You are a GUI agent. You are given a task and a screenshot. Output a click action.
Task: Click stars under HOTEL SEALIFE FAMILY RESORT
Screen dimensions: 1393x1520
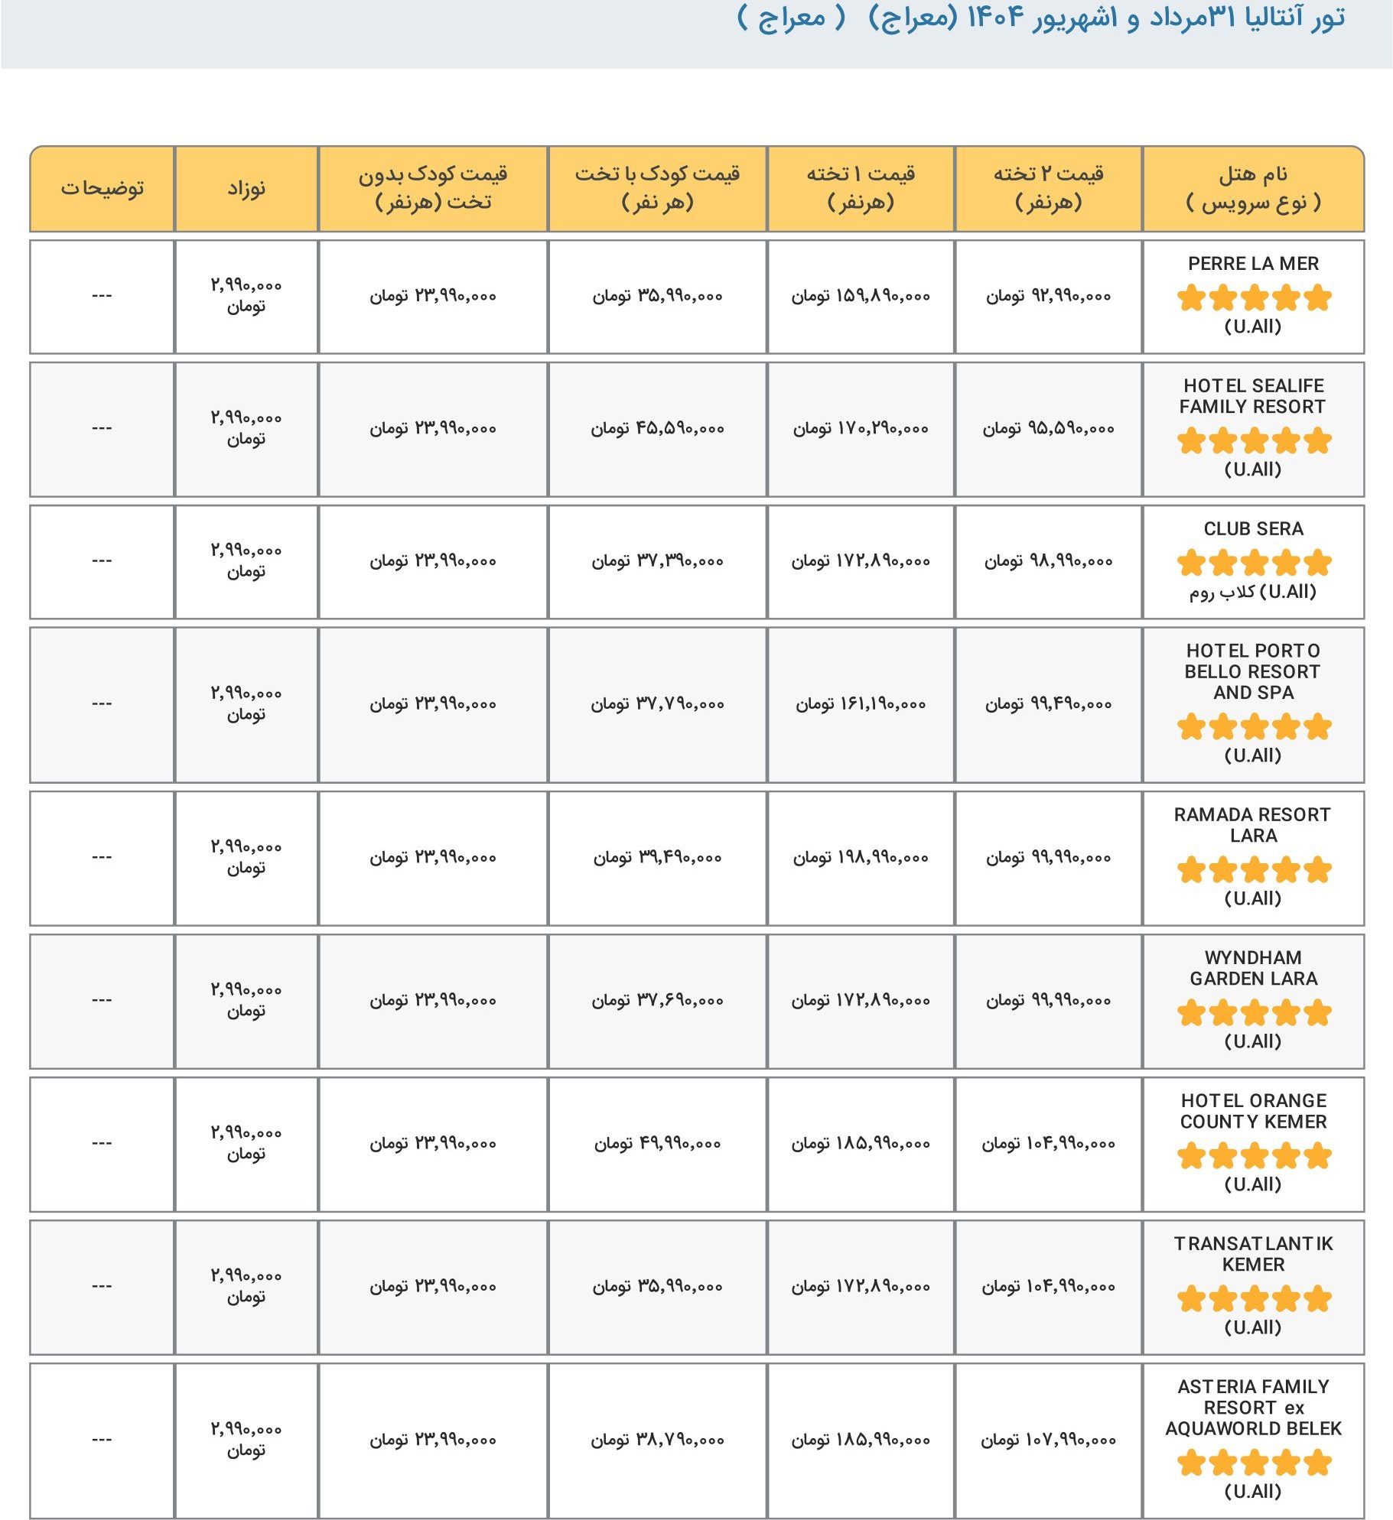[x=1254, y=440]
